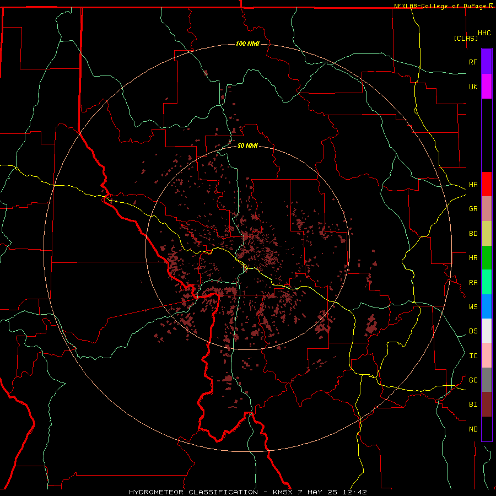The height and width of the screenshot is (496, 496).
Task: Click the RF legend label
Action: coord(473,62)
